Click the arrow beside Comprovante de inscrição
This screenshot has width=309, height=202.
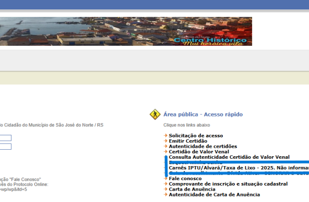pos(166,184)
